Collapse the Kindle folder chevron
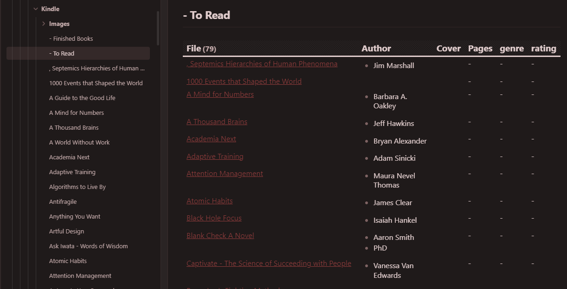The width and height of the screenshot is (567, 289). pos(36,9)
